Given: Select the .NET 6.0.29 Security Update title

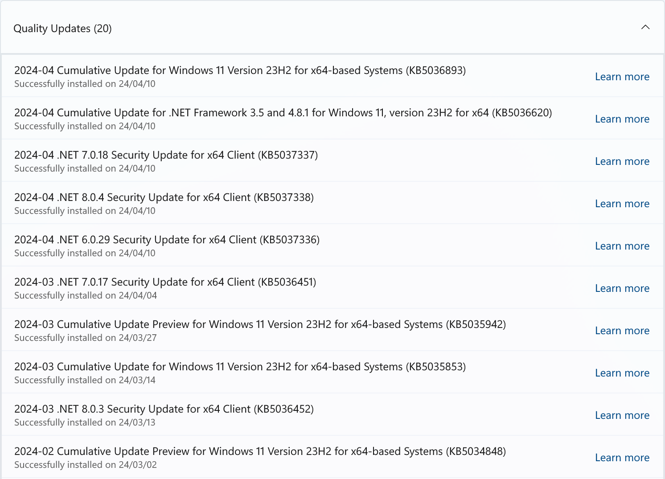Looking at the screenshot, I should tap(167, 240).
